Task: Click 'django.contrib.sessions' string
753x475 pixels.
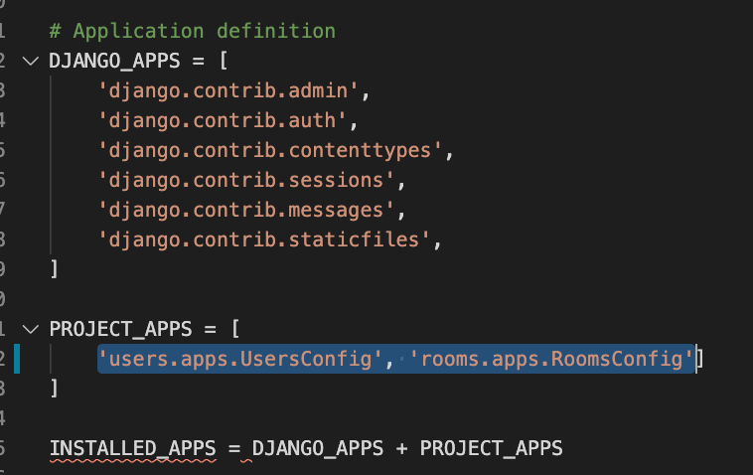Action: pos(246,180)
